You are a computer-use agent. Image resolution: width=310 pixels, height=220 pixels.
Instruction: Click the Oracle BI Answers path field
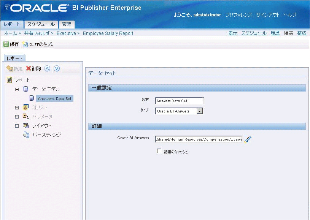pos(199,139)
